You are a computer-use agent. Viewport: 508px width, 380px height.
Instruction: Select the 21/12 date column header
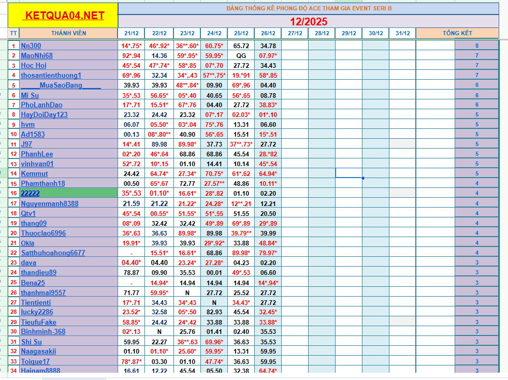(131, 33)
